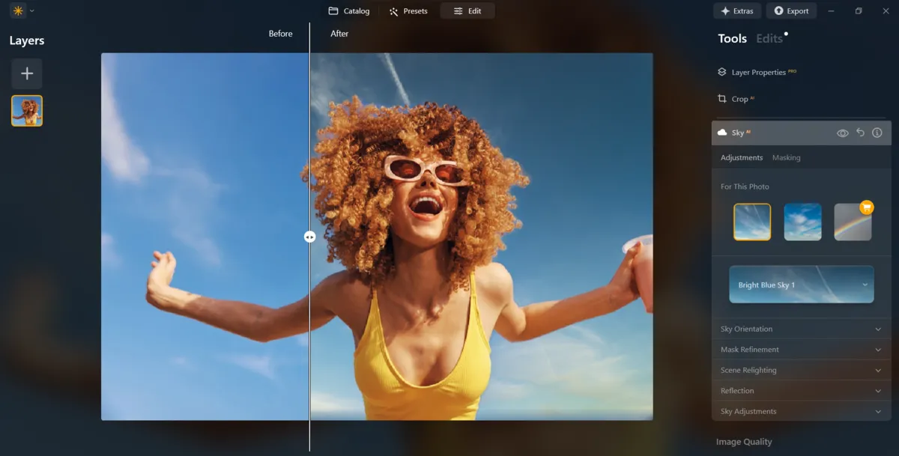This screenshot has height=456, width=899.
Task: Click the Luminar sun logo icon
Action: tap(17, 11)
